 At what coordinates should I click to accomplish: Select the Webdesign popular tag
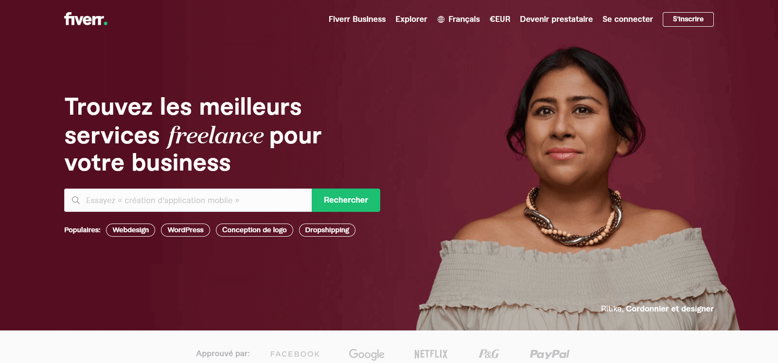[x=131, y=230]
